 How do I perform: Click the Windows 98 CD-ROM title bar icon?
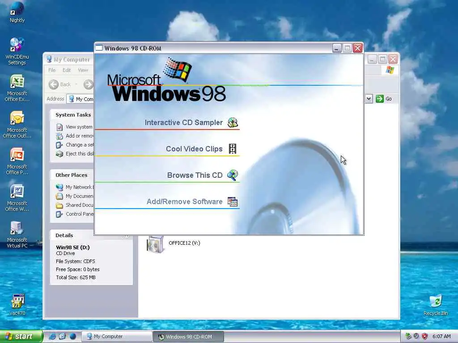pos(99,48)
